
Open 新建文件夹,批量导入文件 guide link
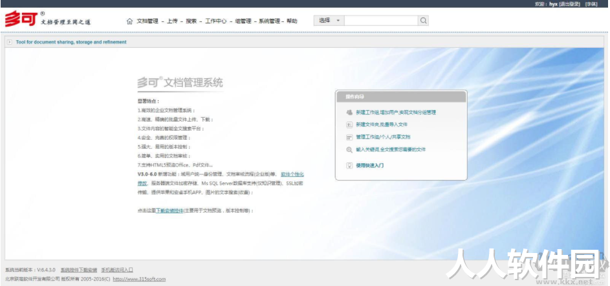click(382, 124)
